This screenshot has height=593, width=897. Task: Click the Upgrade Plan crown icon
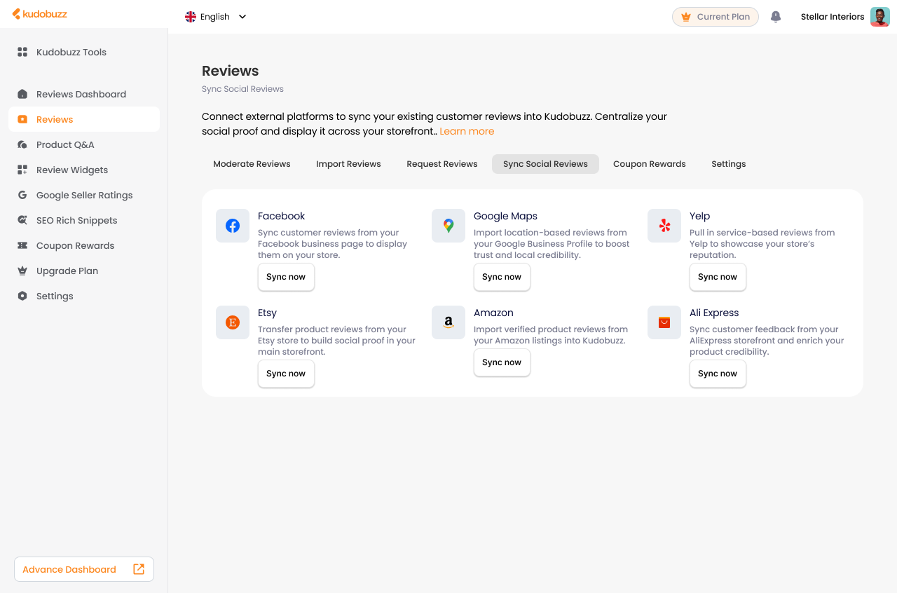[x=22, y=271]
